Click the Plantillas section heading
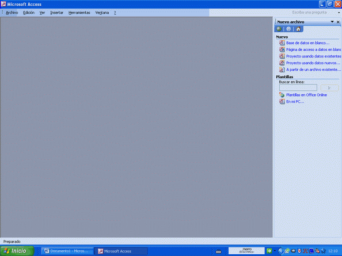The width and height of the screenshot is (342, 256). coord(284,77)
